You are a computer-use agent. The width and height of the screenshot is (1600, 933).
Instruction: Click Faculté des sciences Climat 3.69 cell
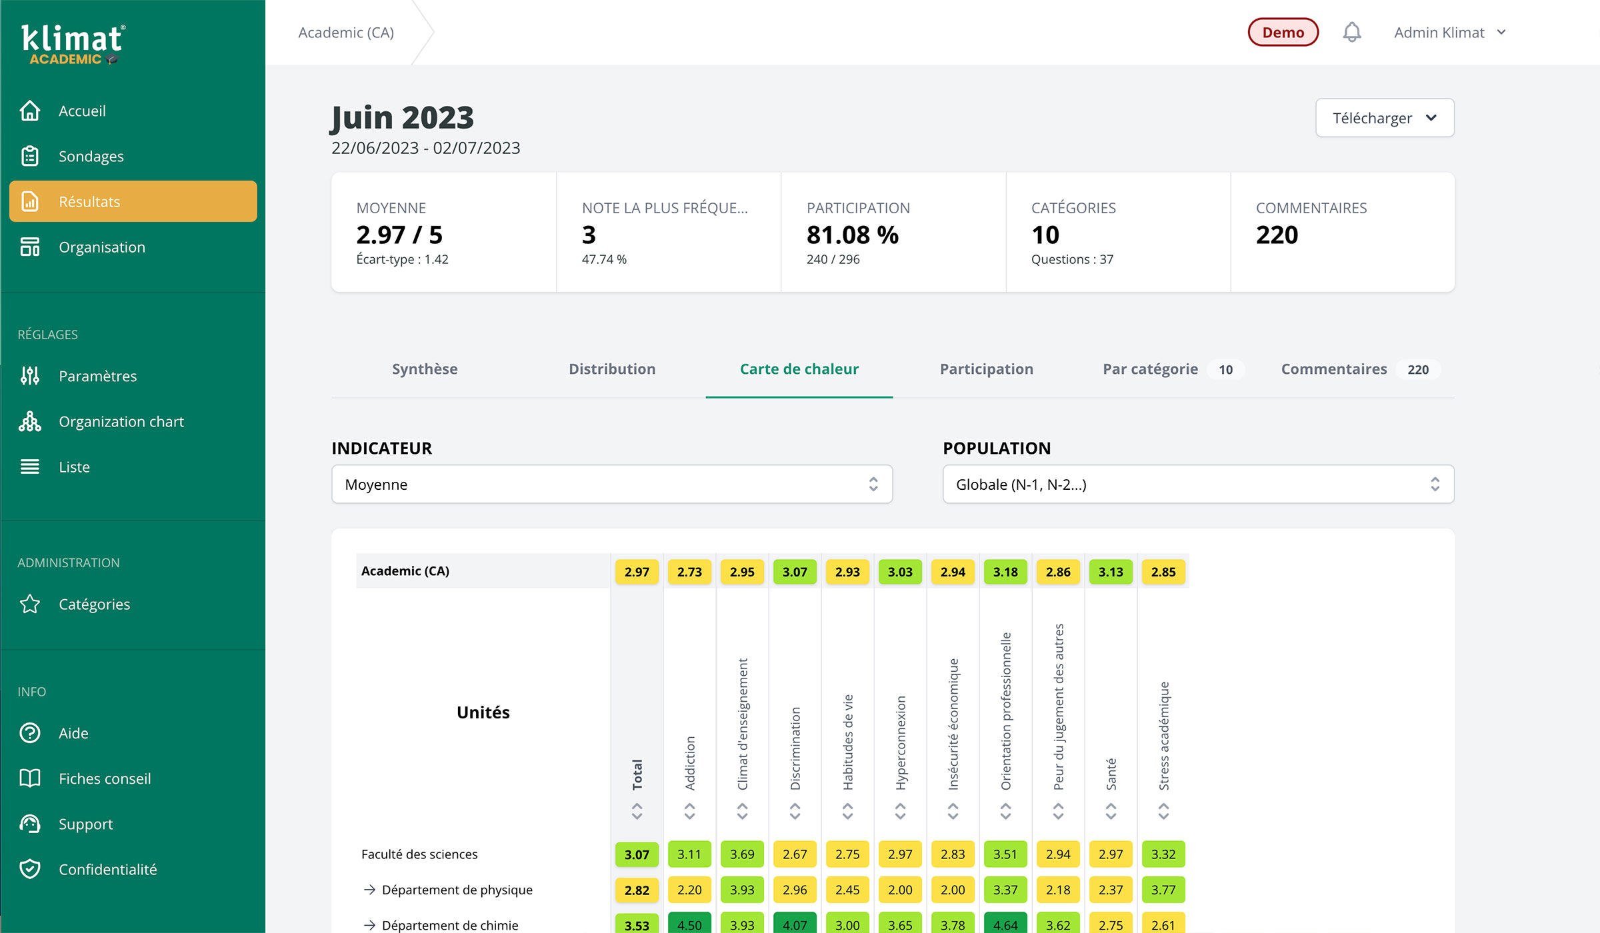click(x=743, y=854)
